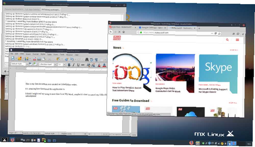
Task: Click MUO logo on webpage
Action: click(x=117, y=38)
